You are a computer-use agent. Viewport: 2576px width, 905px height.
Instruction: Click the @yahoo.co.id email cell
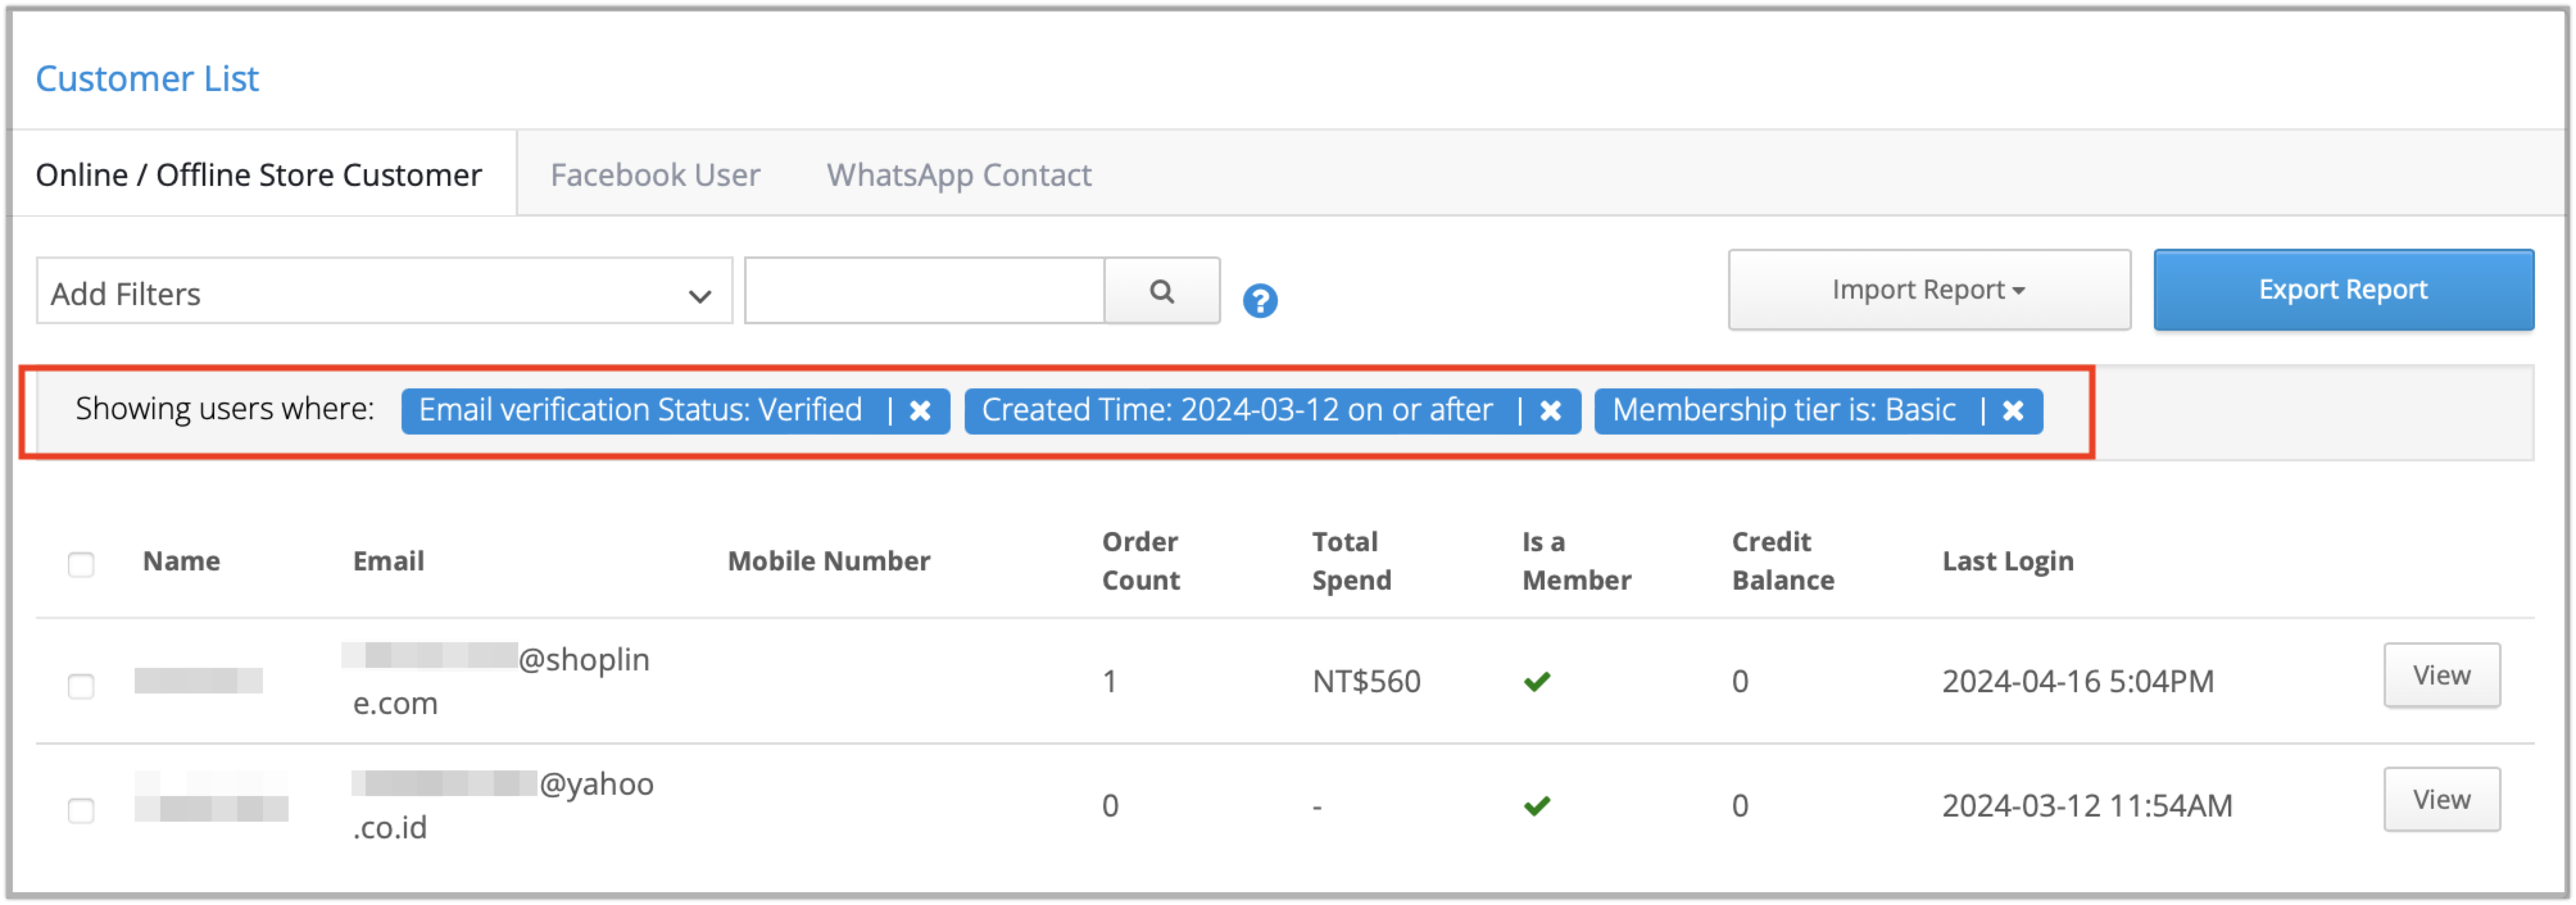pos(503,805)
